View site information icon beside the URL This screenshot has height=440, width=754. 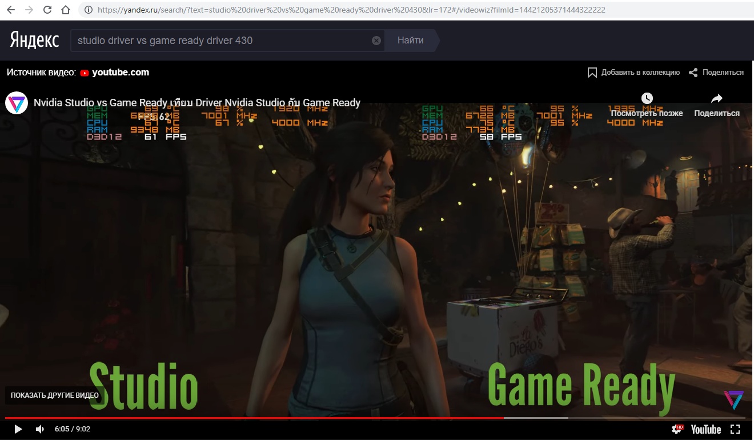88,10
